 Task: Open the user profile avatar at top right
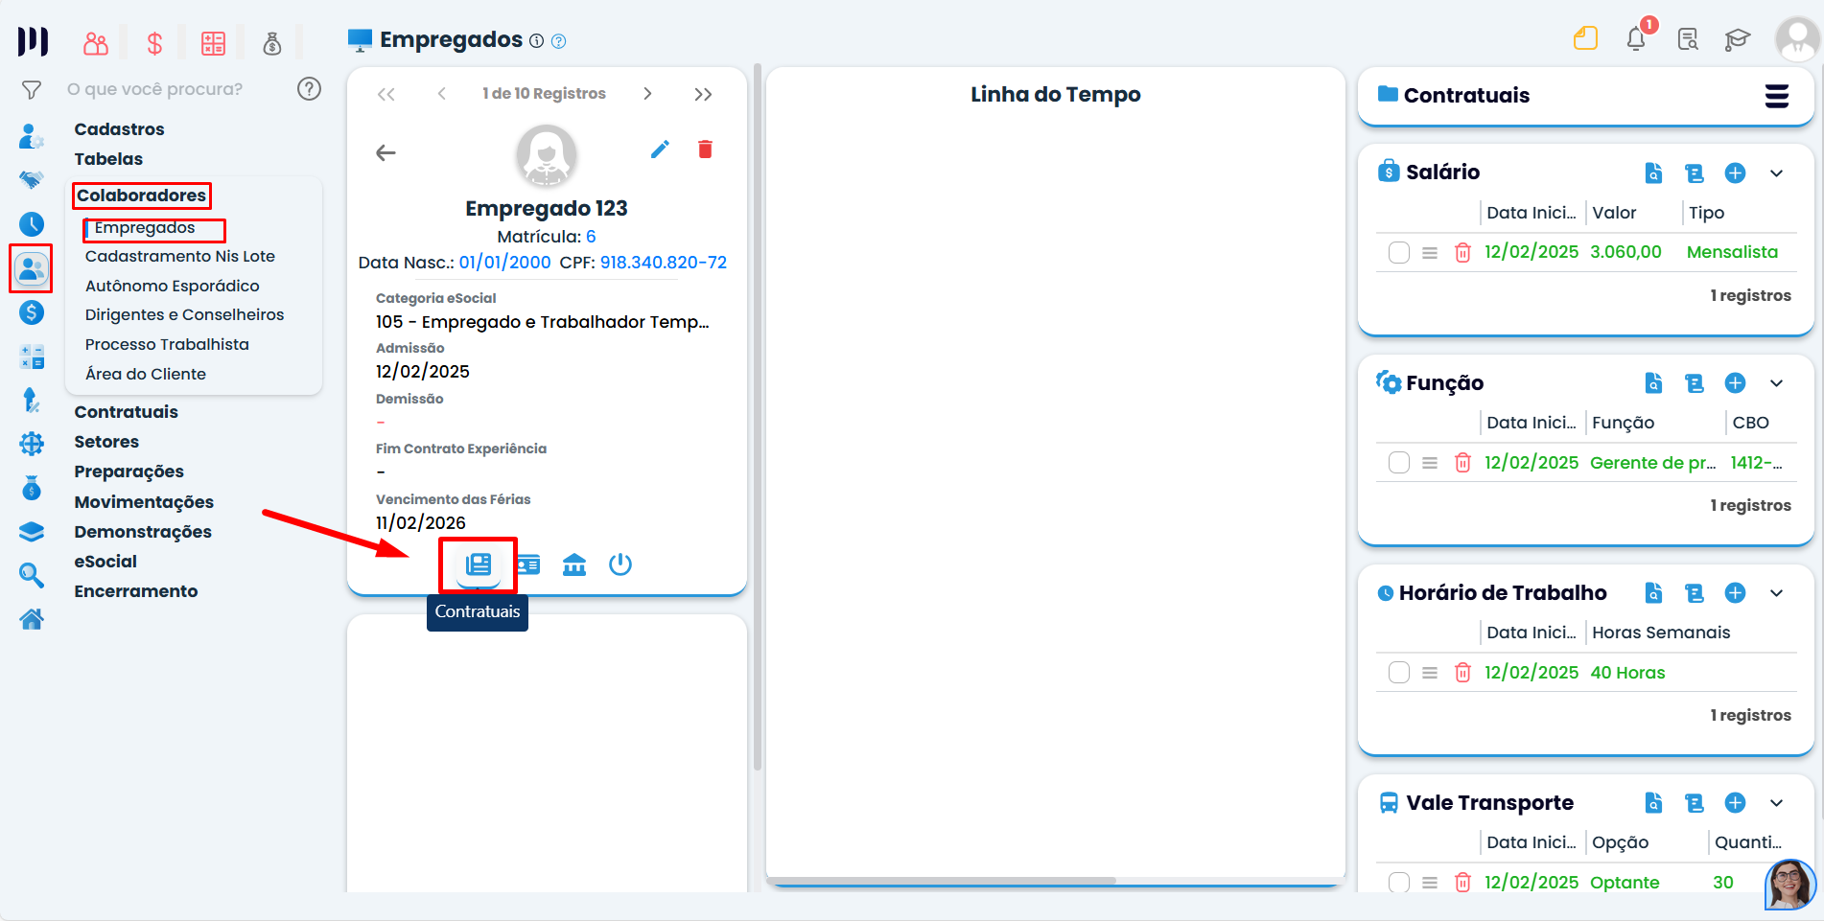point(1797,39)
